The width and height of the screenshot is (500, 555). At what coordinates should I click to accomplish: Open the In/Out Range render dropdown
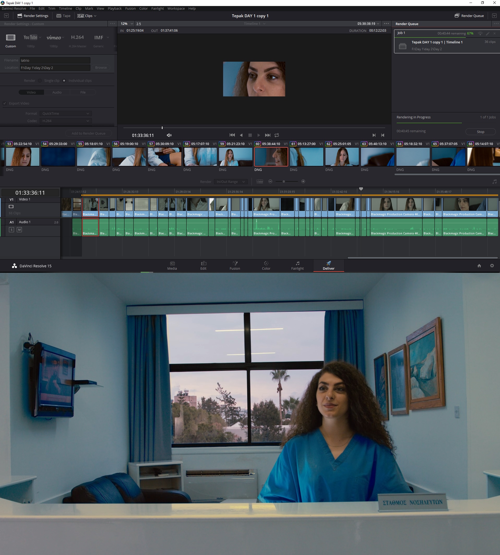(230, 182)
